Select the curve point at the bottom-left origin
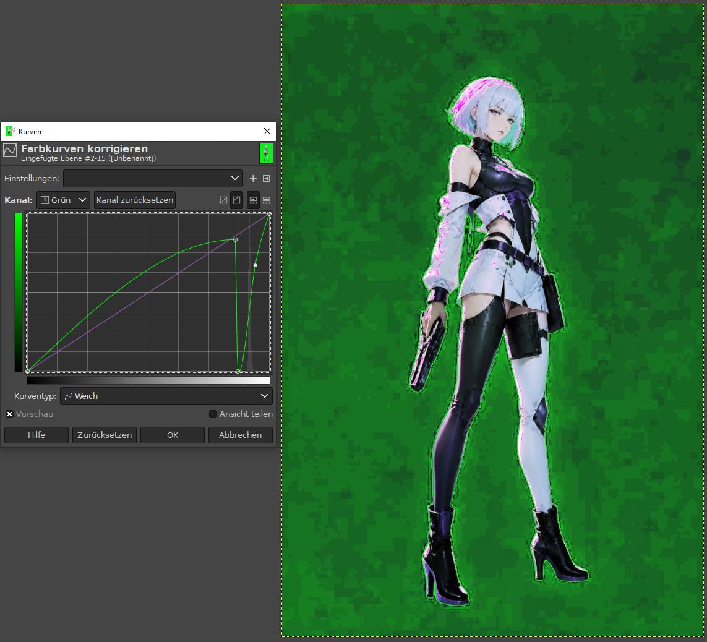Viewport: 707px width, 642px height. coord(27,371)
